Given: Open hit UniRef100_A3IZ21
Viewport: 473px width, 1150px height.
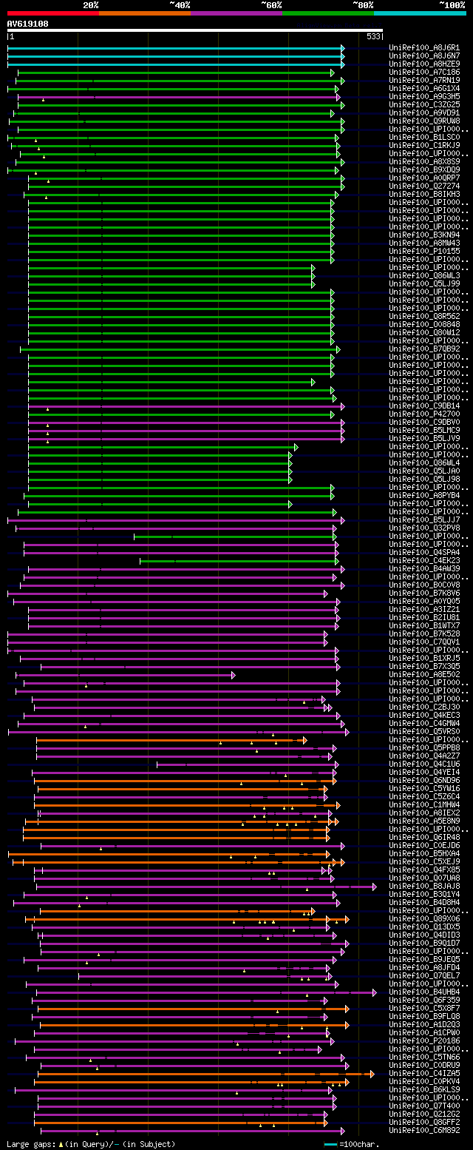Looking at the screenshot, I should (x=424, y=610).
